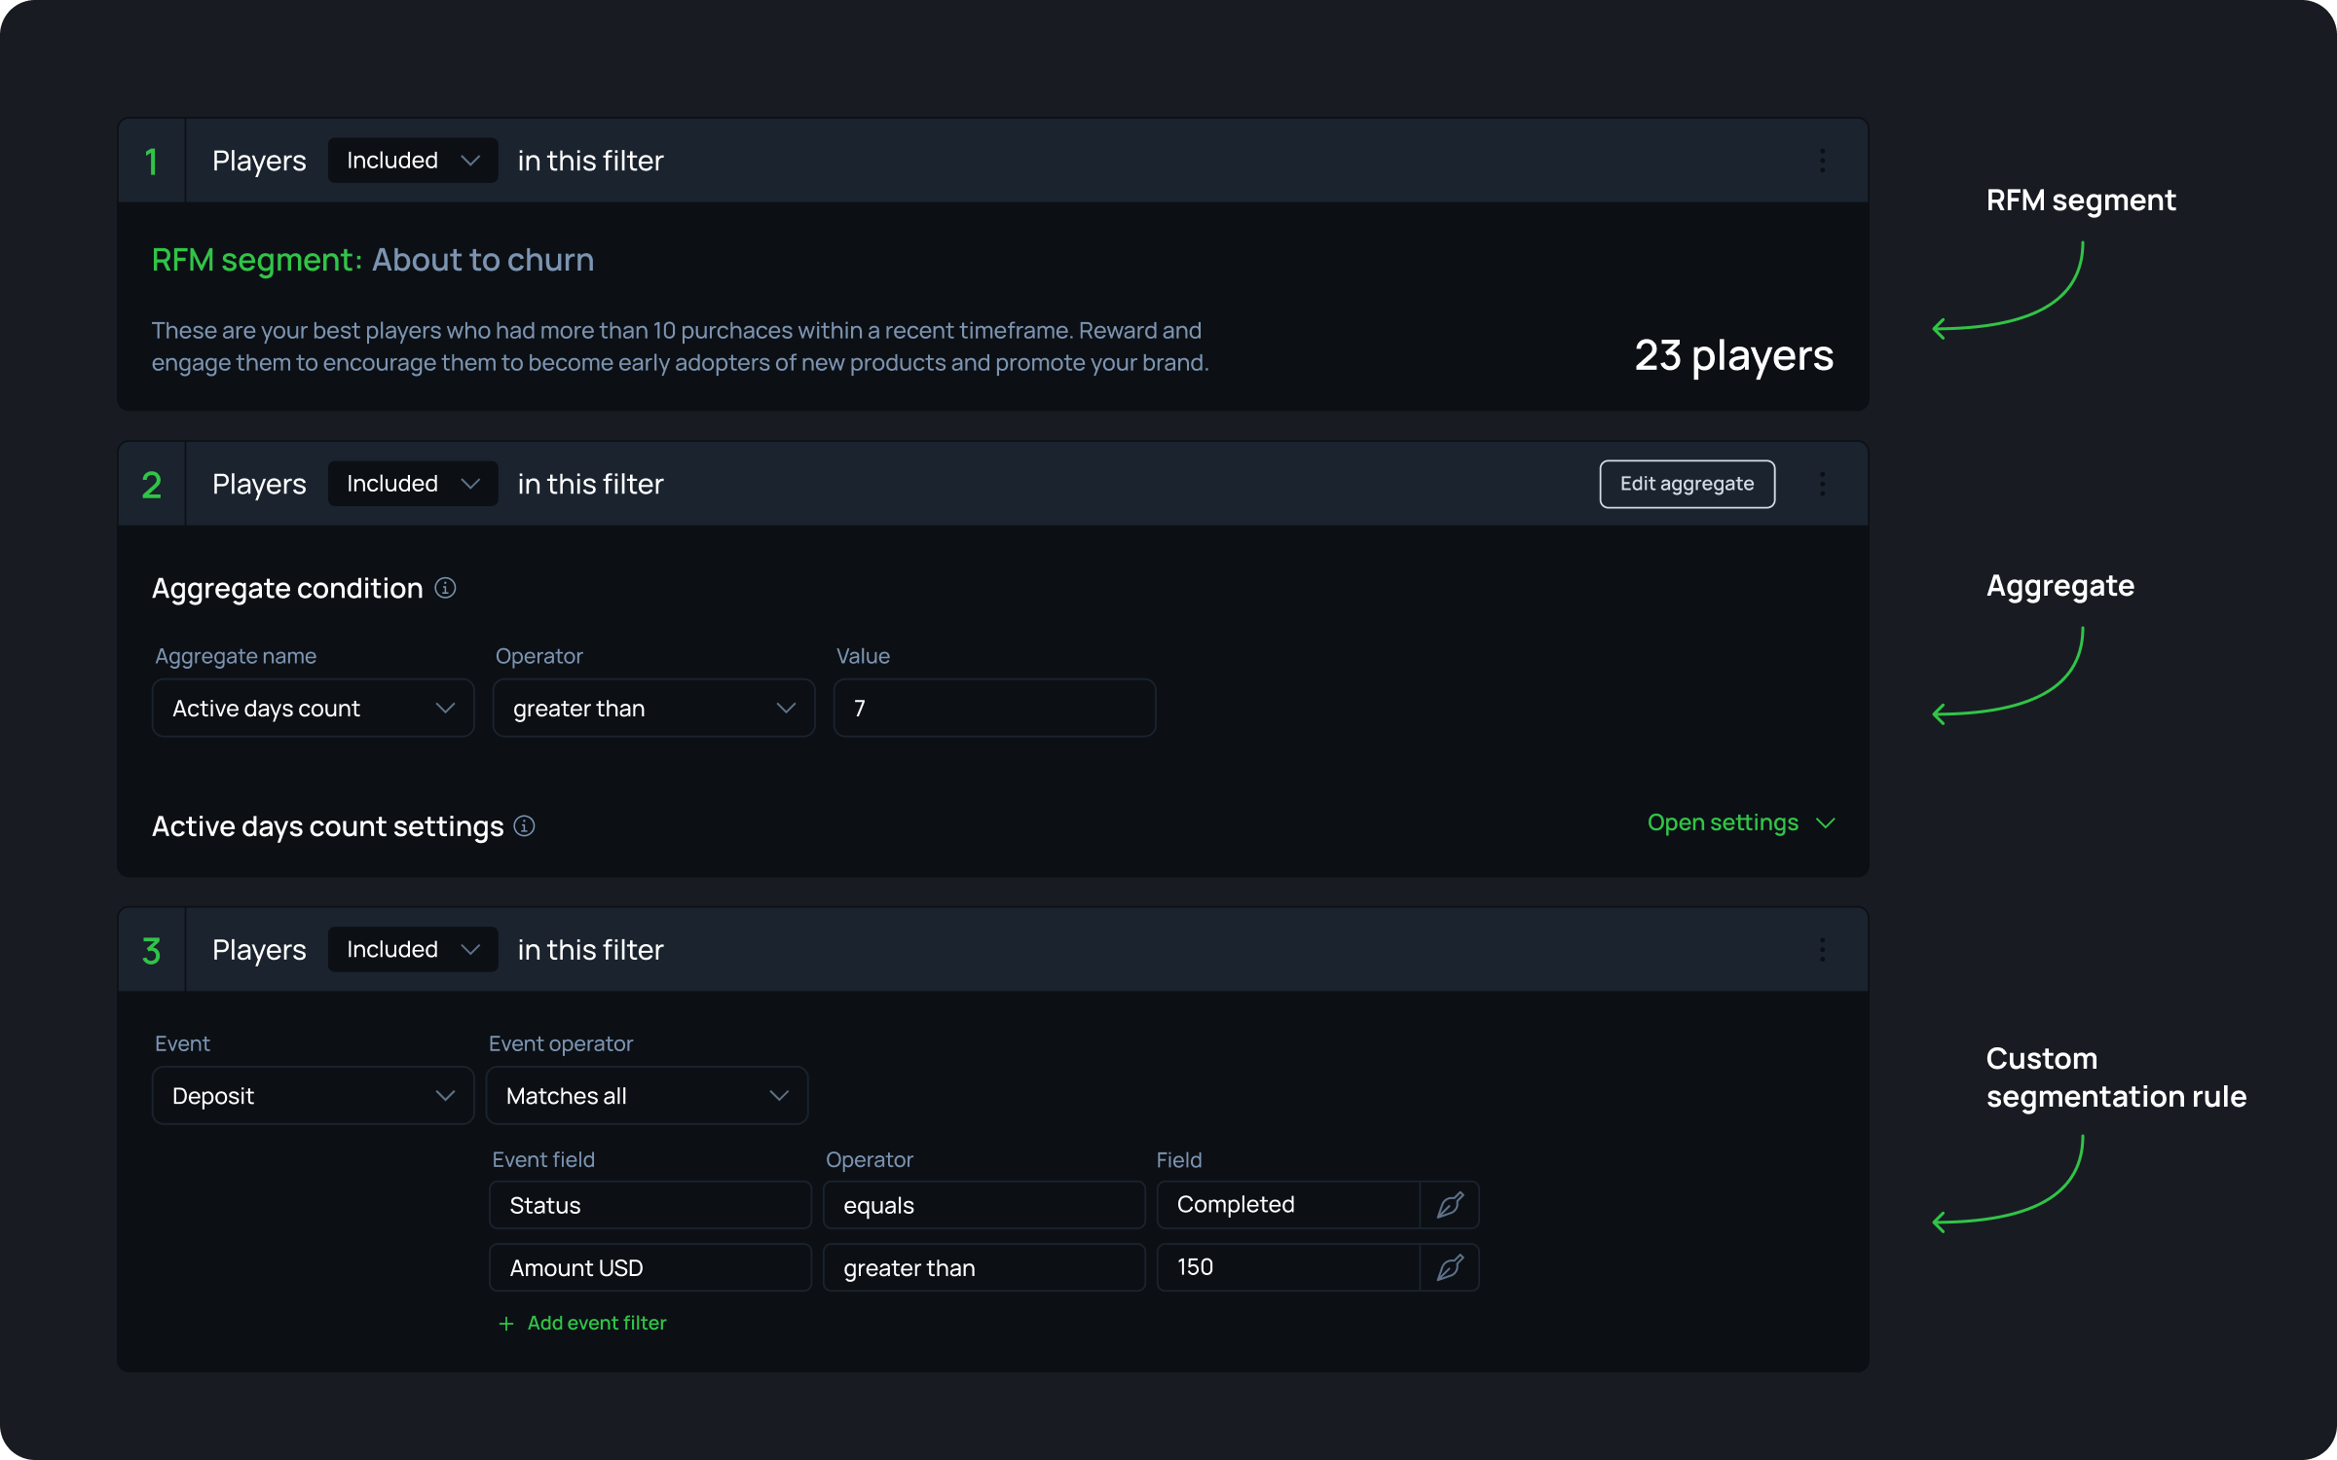
Task: Click the edit icon next to 150 field
Action: [1449, 1267]
